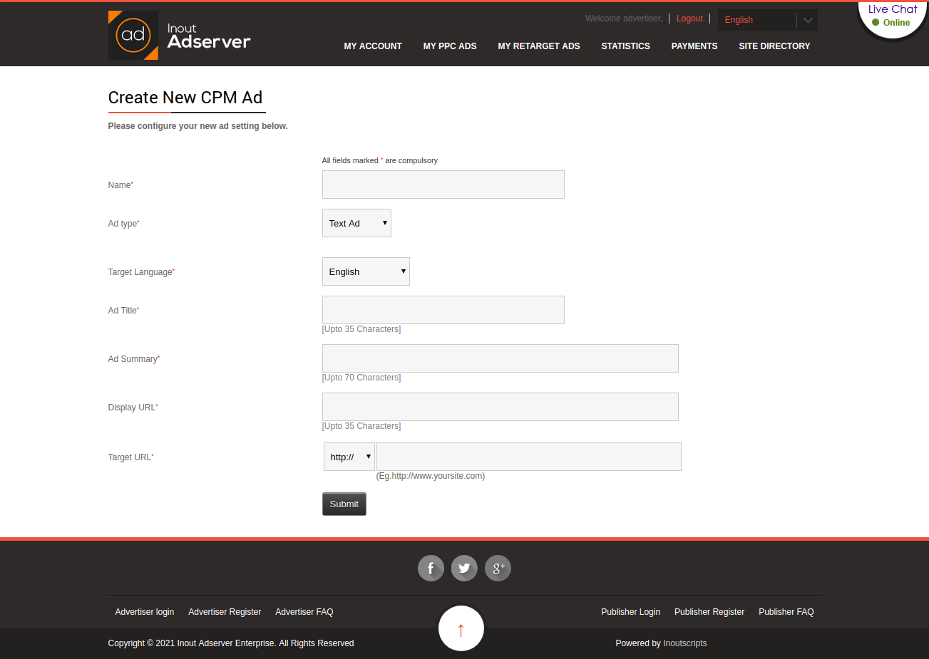Open the Publisher Login footer link

tap(630, 612)
